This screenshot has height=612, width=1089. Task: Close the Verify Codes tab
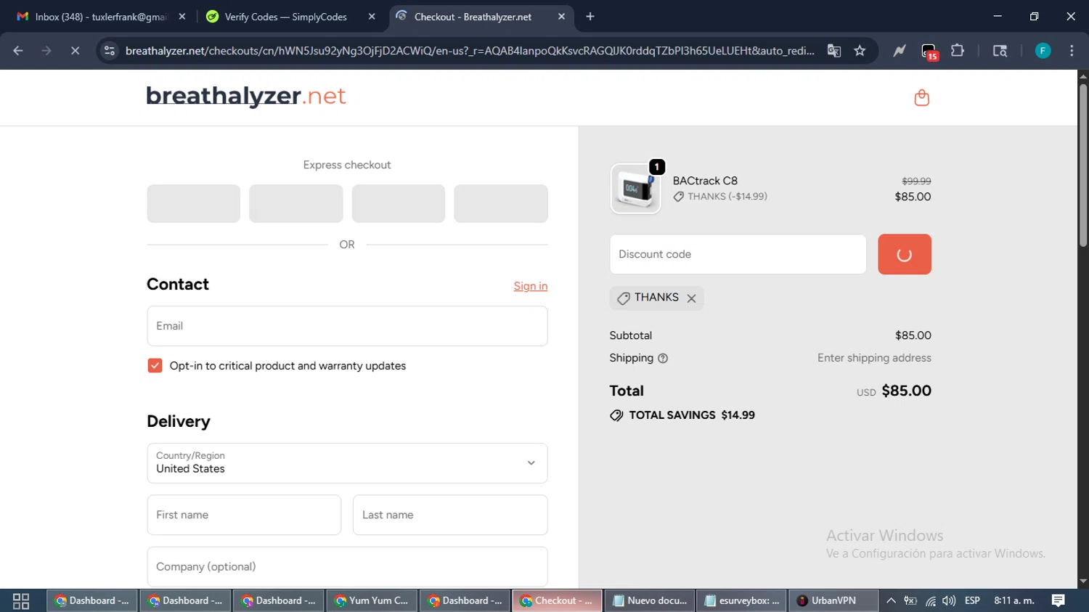pos(372,17)
